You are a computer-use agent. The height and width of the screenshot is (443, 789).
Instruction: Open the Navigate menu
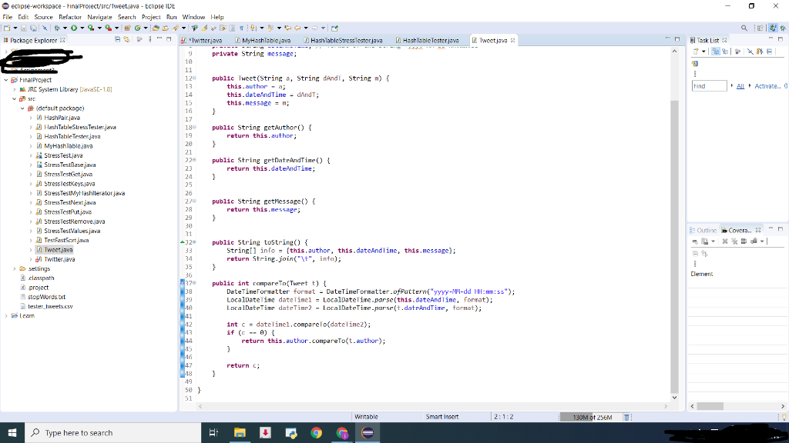(x=99, y=17)
